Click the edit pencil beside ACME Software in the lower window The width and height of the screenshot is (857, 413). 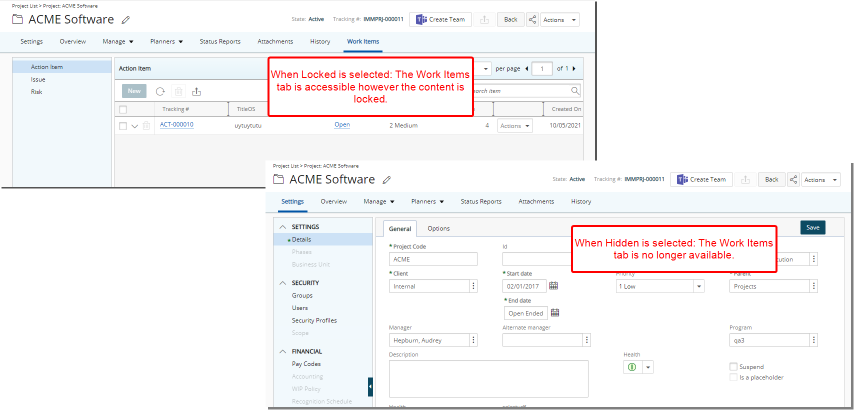387,180
